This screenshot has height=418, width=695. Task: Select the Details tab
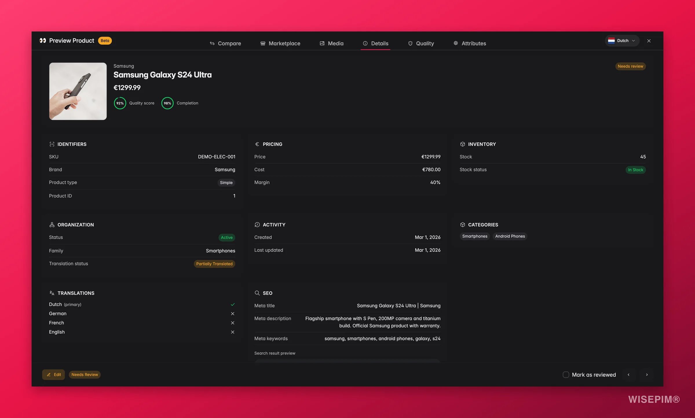376,43
